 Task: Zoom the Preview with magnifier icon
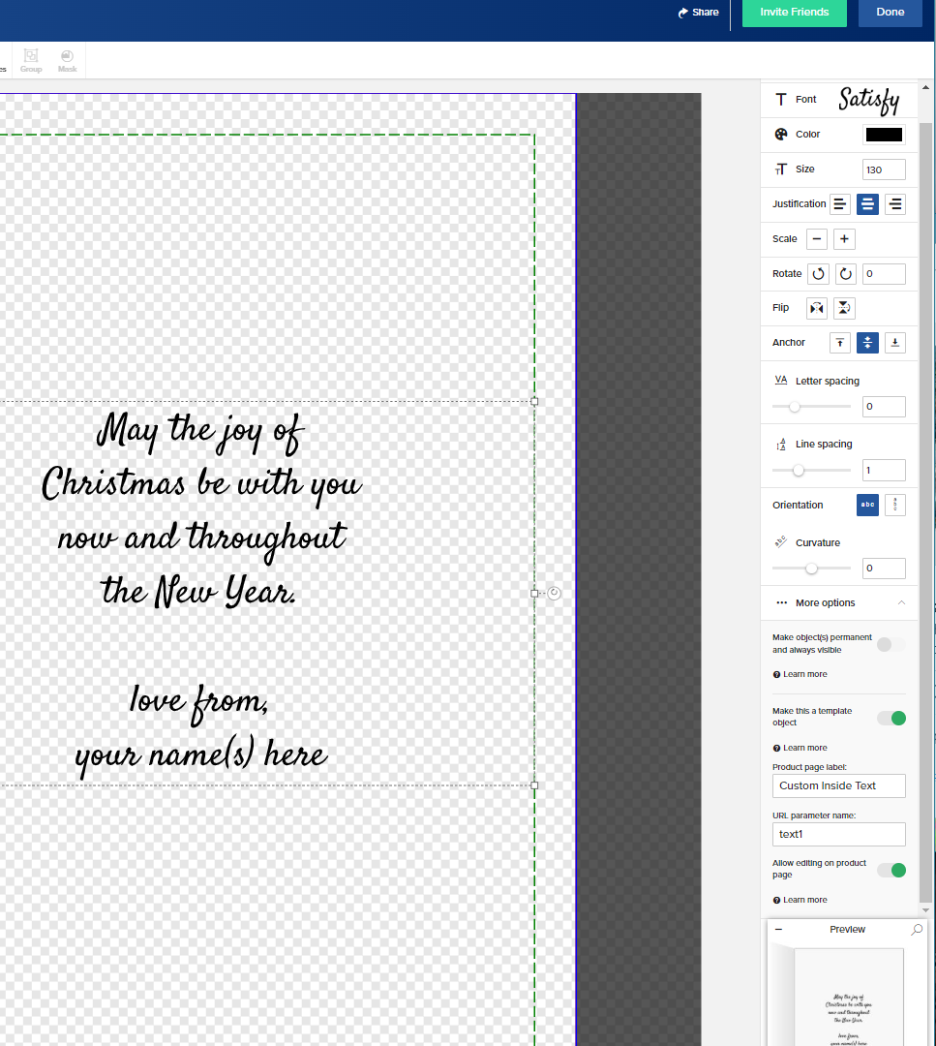pyautogui.click(x=917, y=929)
